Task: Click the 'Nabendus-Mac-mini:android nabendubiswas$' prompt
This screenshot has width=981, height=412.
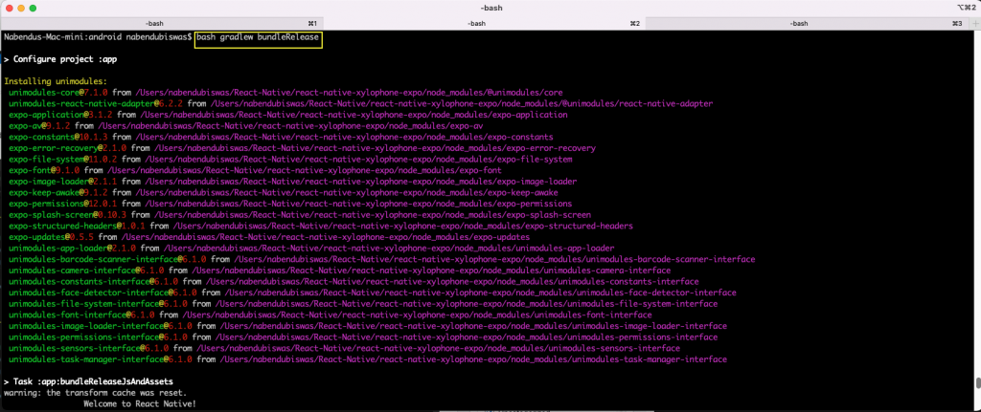Action: coord(99,37)
